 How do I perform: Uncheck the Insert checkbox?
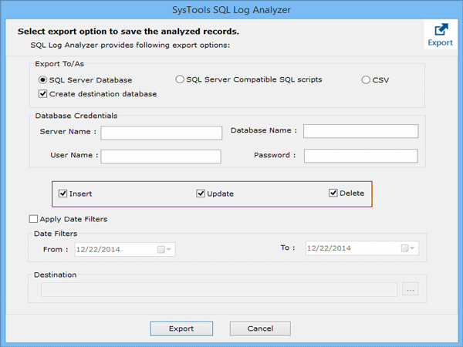point(63,194)
